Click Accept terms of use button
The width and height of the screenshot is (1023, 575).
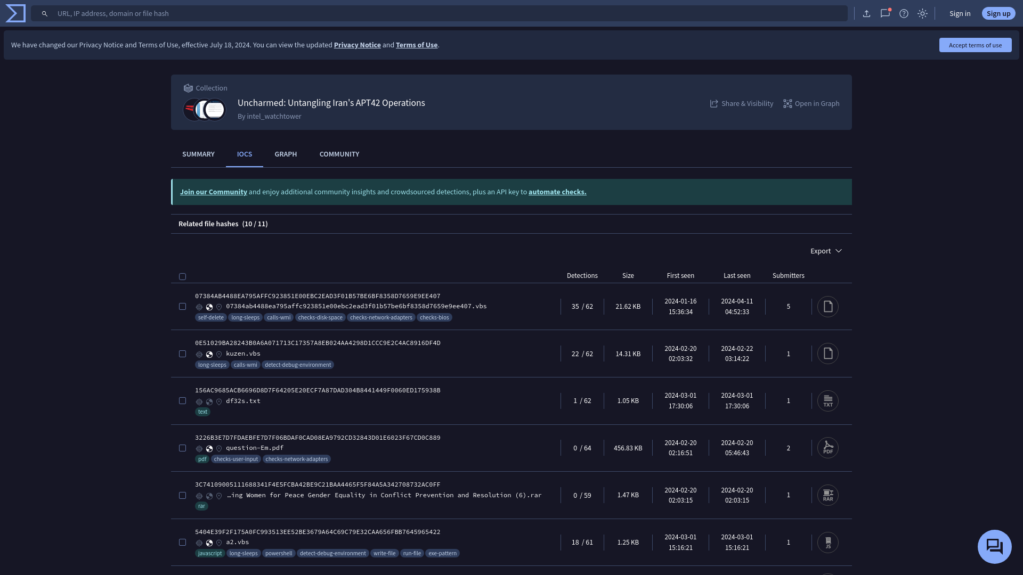coord(975,45)
